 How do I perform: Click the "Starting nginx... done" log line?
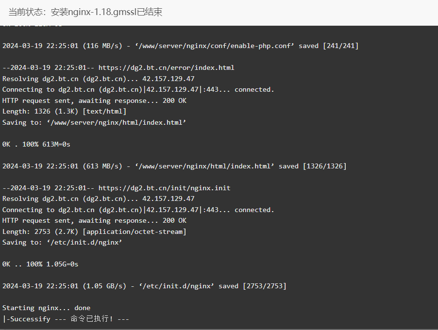coord(46,308)
